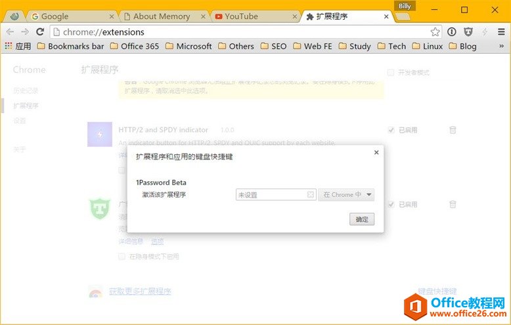Open the Microsoft bookmark folder

click(x=189, y=46)
